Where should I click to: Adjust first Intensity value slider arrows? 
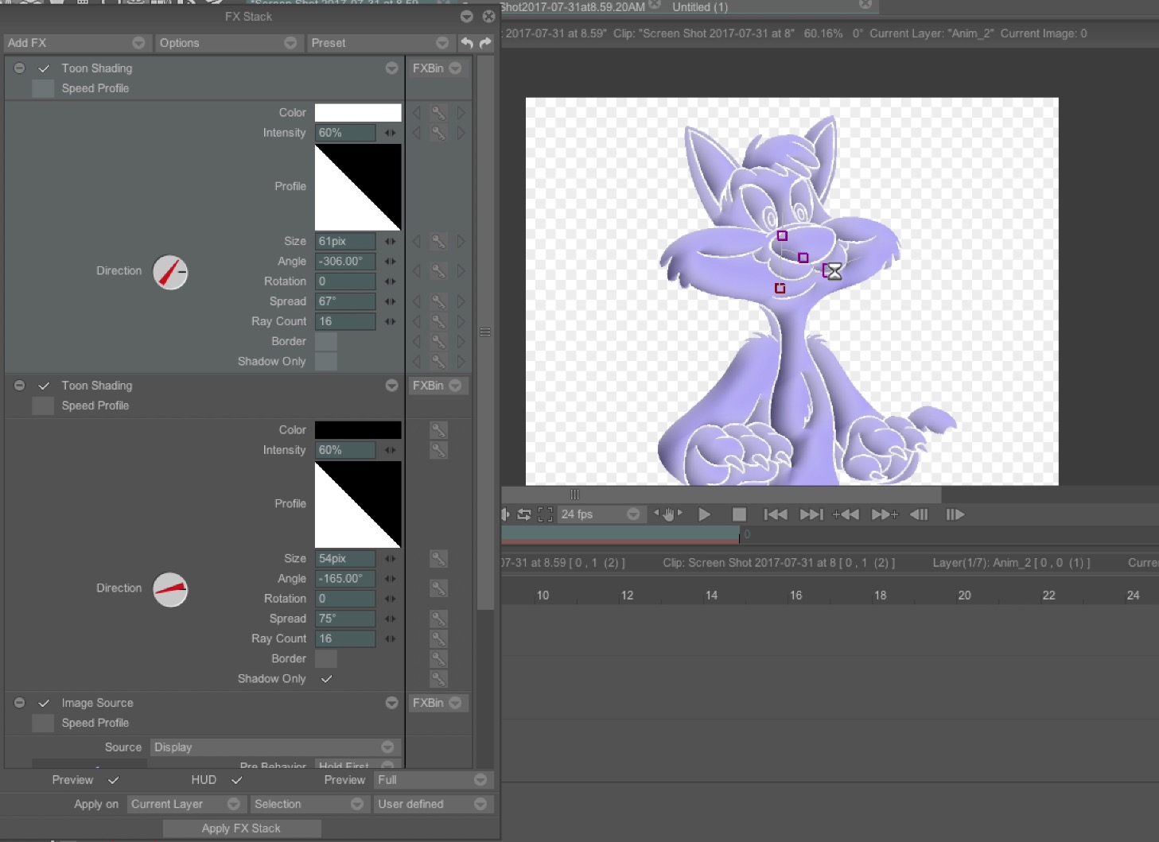click(x=390, y=133)
